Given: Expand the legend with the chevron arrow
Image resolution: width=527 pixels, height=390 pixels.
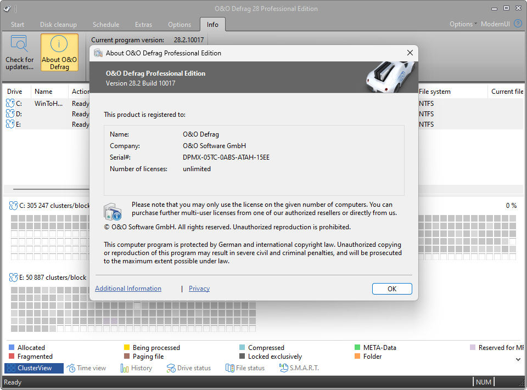Looking at the screenshot, I should [518, 359].
